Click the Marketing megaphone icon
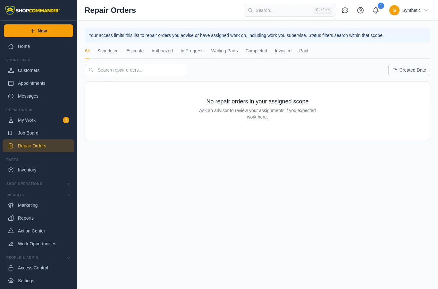 click(11, 205)
